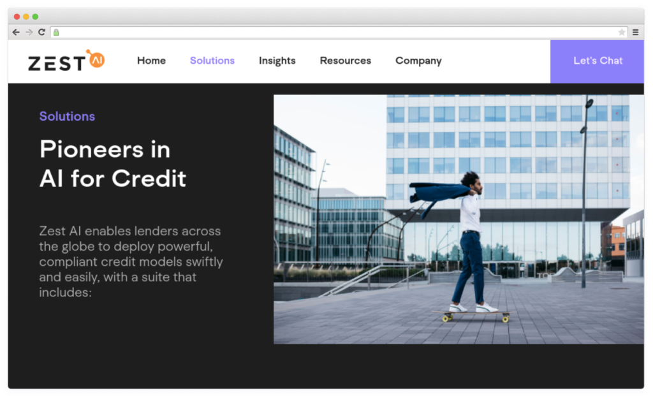653x396 pixels.
Task: Open the Insights navigation item
Action: coord(277,61)
